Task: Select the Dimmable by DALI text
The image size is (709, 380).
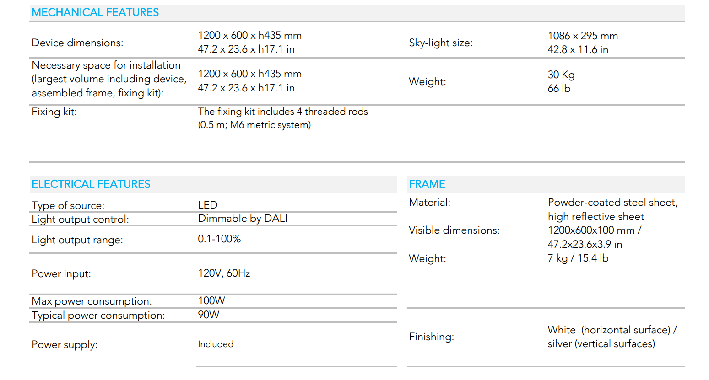Action: point(243,219)
